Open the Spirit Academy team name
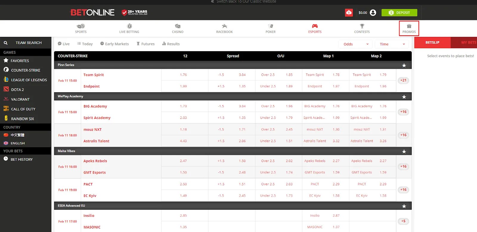 (97, 118)
